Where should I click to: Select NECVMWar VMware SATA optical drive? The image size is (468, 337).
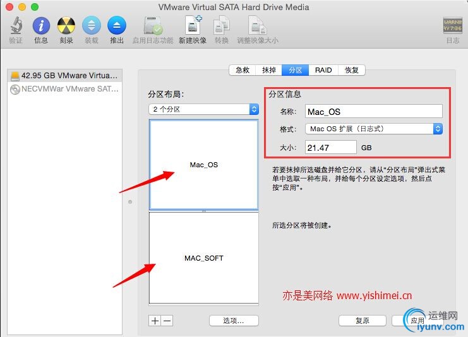pyautogui.click(x=64, y=89)
